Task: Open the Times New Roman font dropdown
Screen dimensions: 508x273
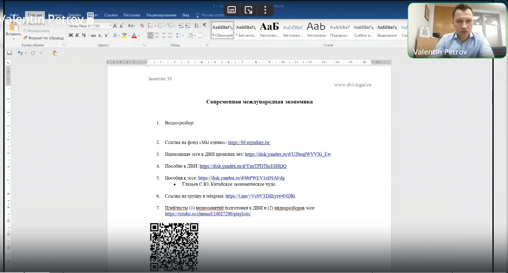Action: click(80, 26)
